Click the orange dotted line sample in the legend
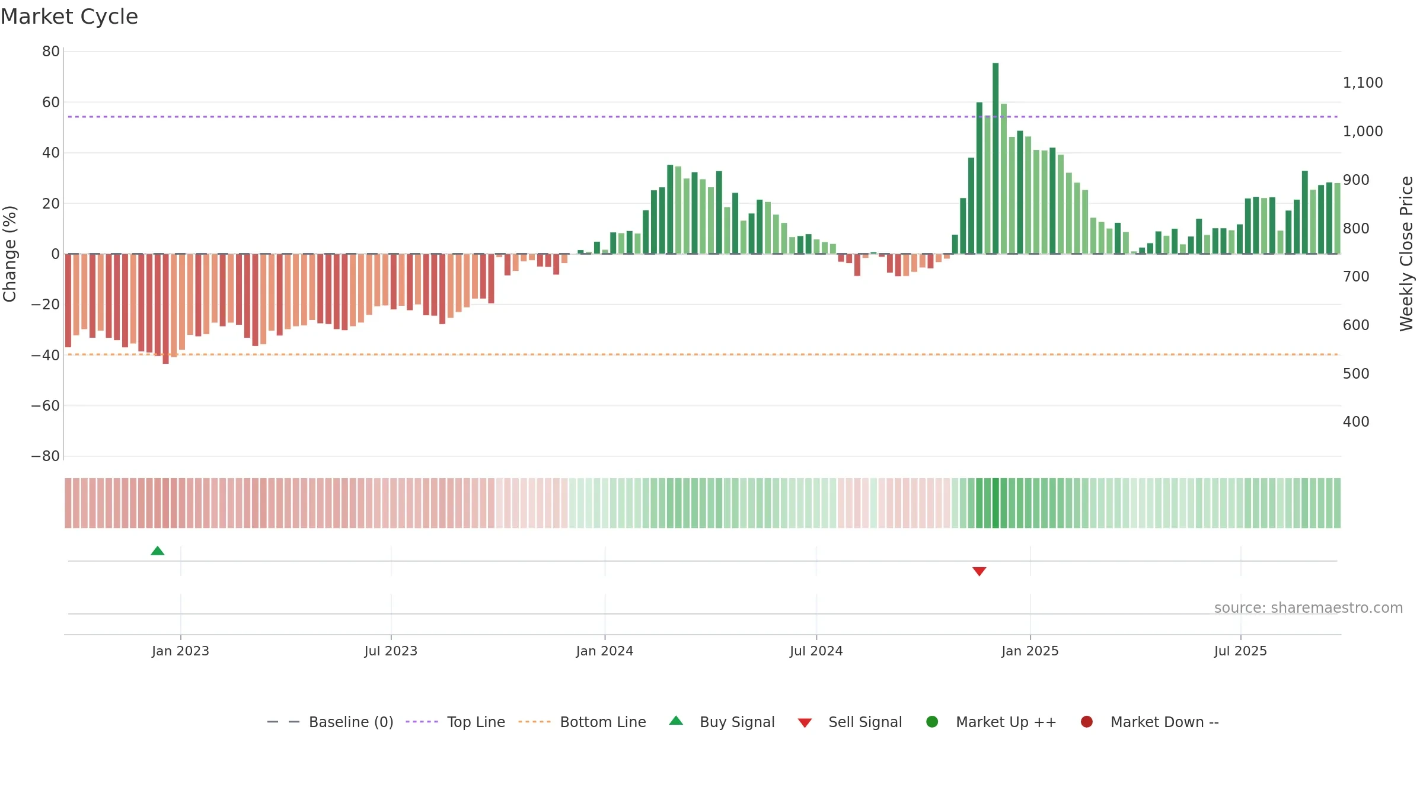 point(534,722)
